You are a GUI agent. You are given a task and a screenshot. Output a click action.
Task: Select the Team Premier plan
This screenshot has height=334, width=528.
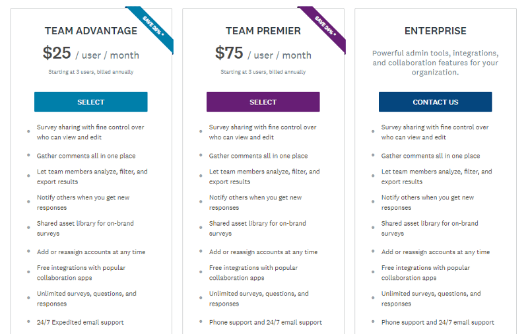[x=263, y=102]
